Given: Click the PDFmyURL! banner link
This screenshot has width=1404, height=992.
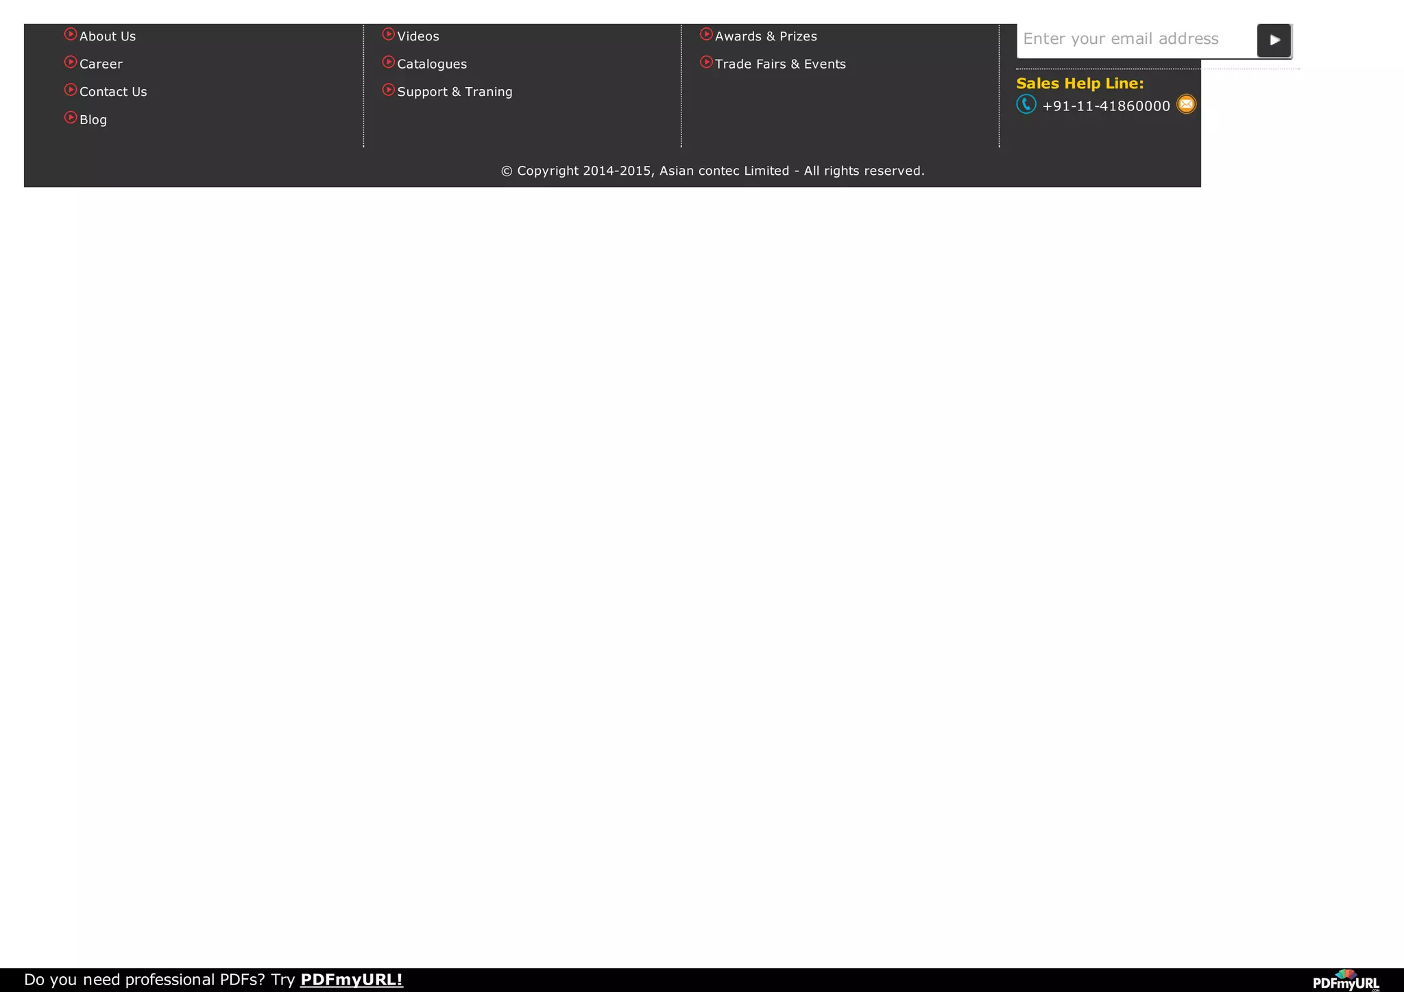Looking at the screenshot, I should coord(351,979).
